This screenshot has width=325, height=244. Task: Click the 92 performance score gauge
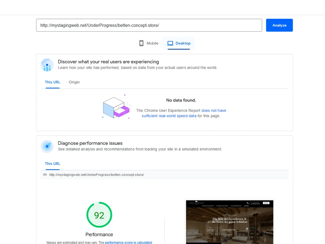click(x=99, y=215)
